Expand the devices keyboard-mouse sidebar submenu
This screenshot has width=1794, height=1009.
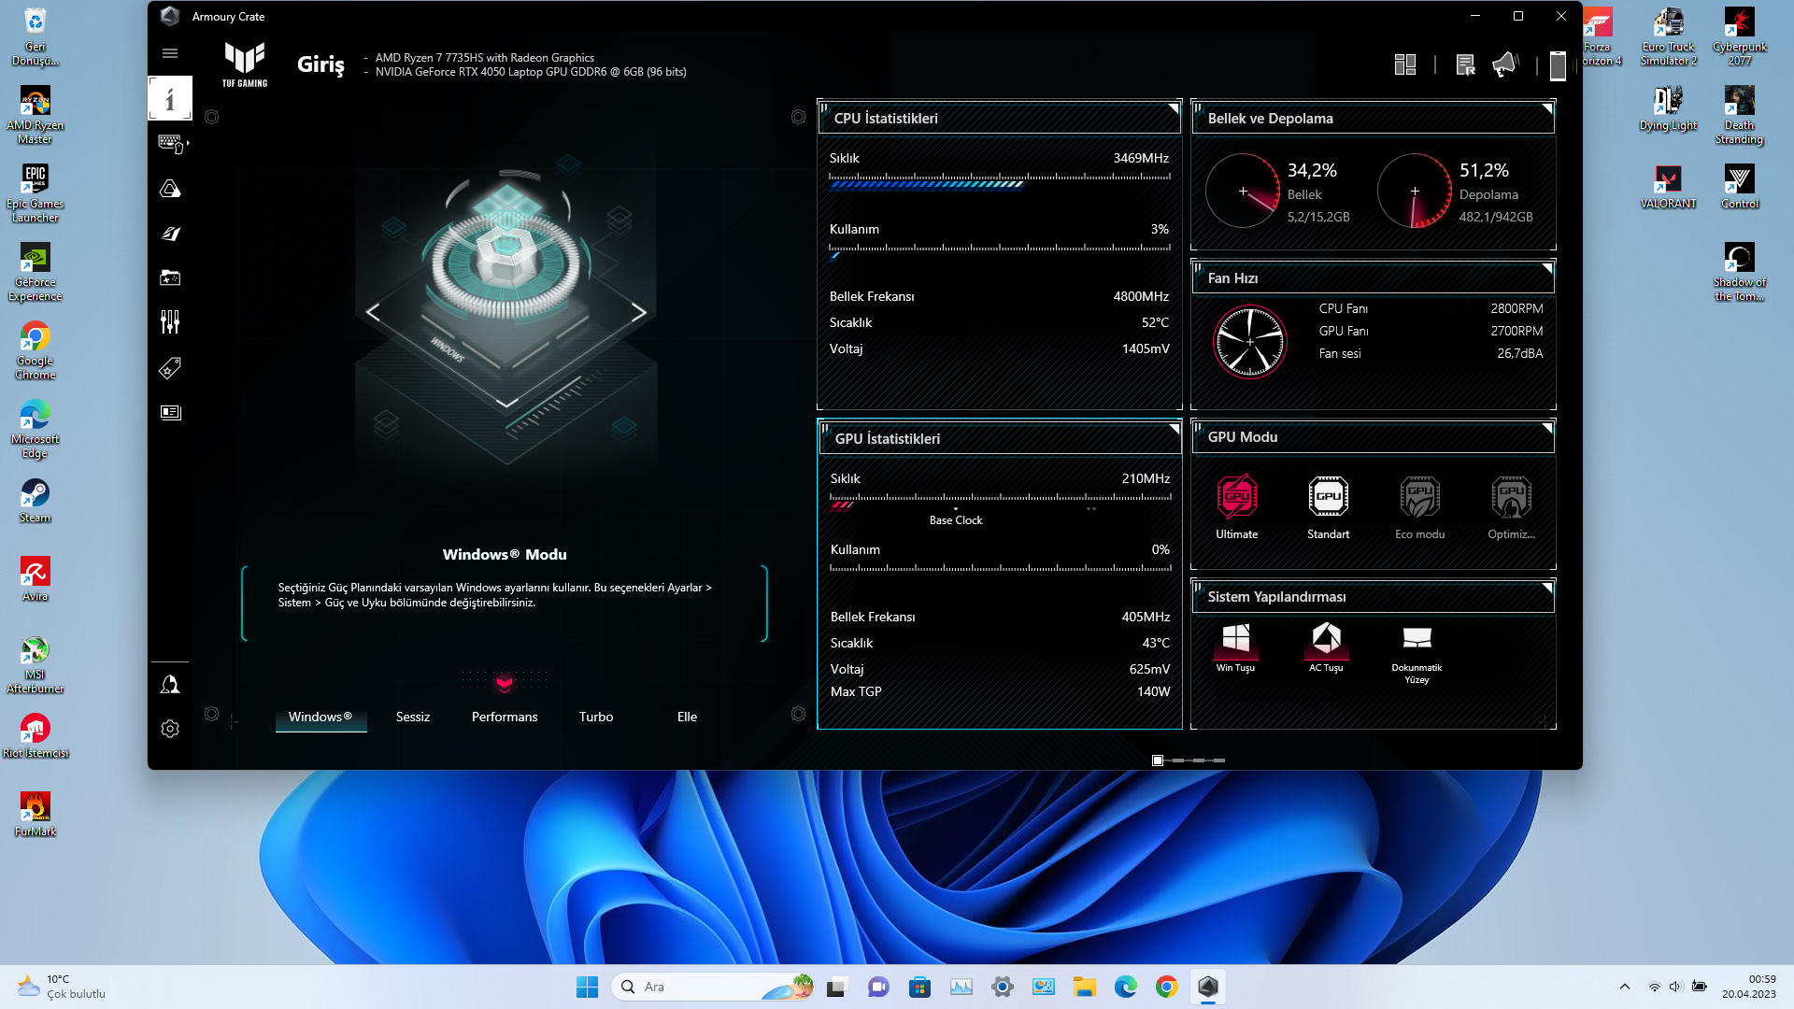[x=172, y=143]
